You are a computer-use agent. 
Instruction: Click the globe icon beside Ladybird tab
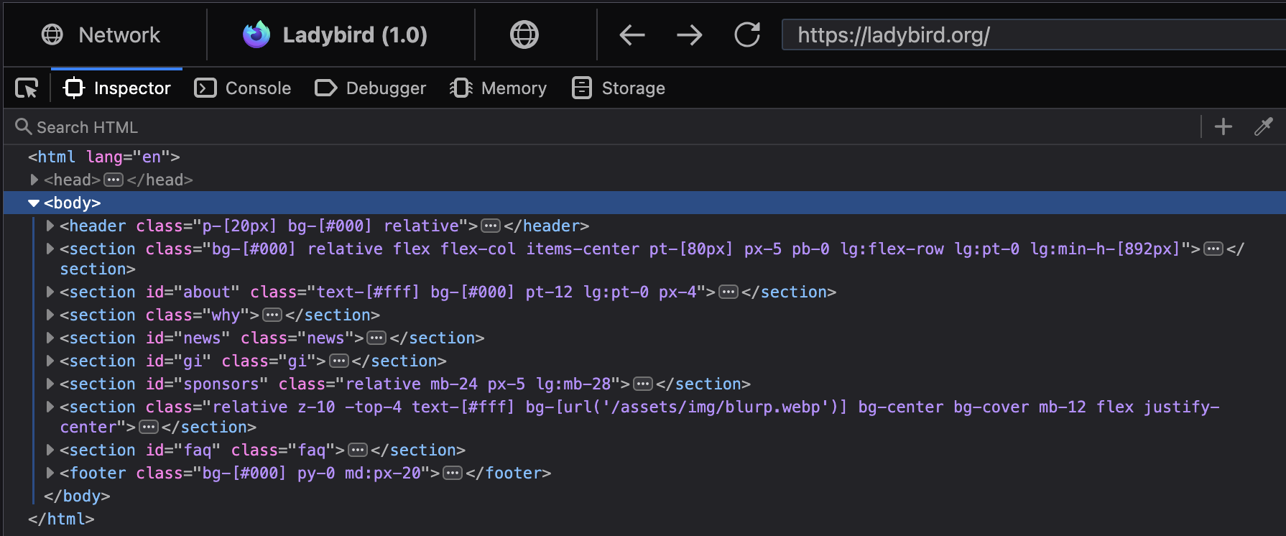pyautogui.click(x=524, y=34)
